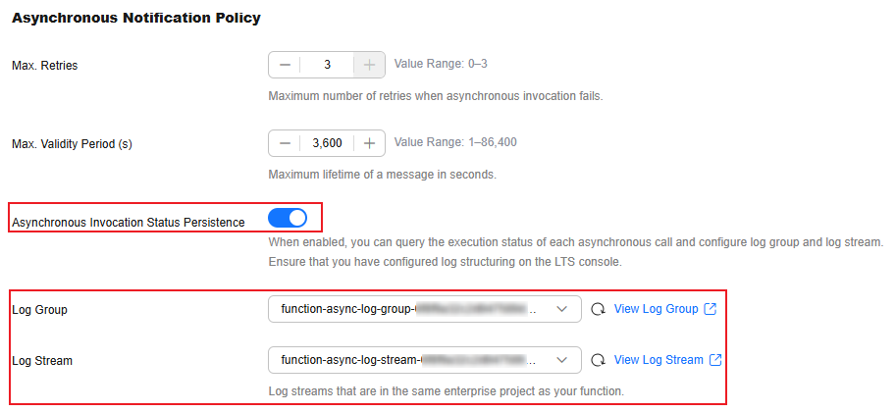Decrease Max. Validity Period with minus button
896x412 pixels.
tap(285, 143)
